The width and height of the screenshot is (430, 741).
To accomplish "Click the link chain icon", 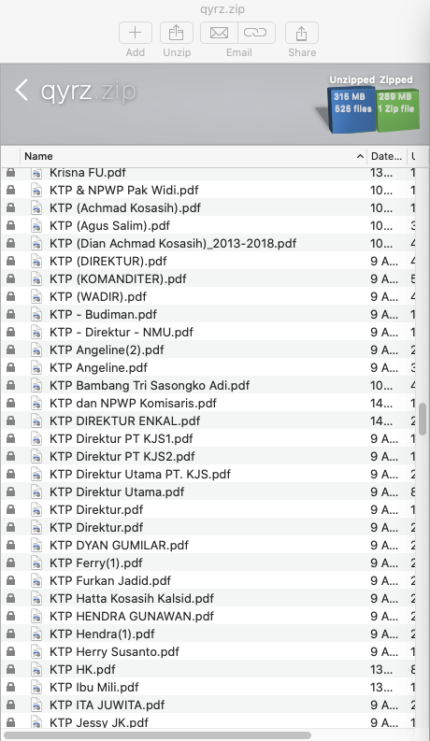I will 256,33.
